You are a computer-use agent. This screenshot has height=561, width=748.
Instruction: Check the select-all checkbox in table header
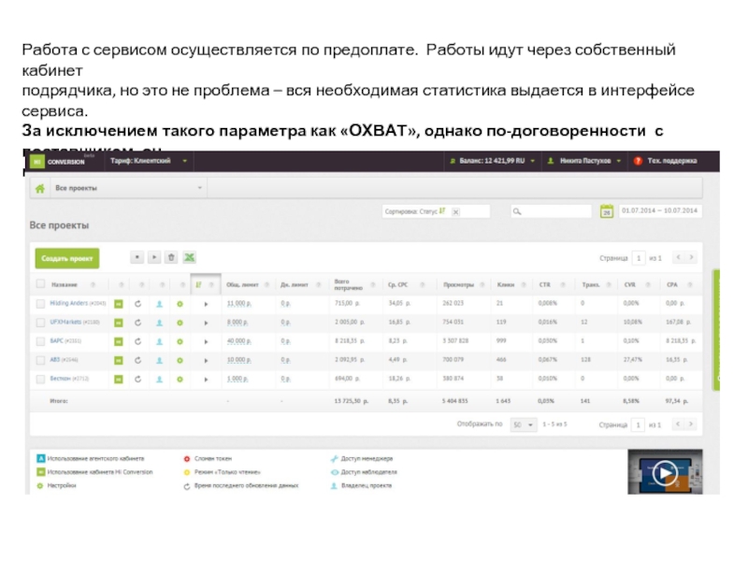click(x=40, y=284)
